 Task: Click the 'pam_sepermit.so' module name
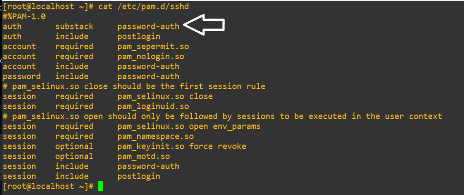point(153,46)
